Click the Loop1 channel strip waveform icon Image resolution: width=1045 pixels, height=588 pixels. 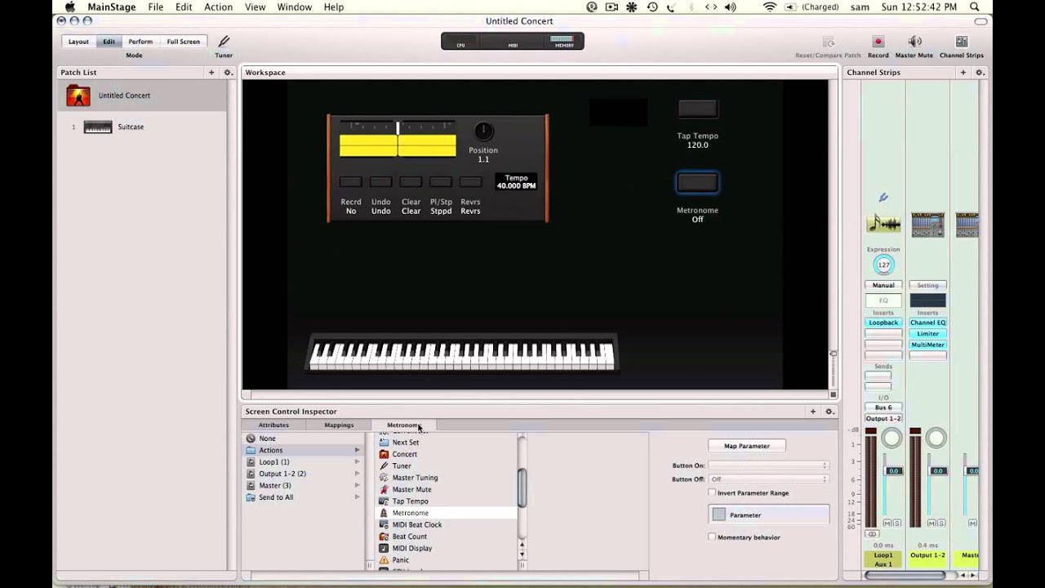pyautogui.click(x=883, y=224)
